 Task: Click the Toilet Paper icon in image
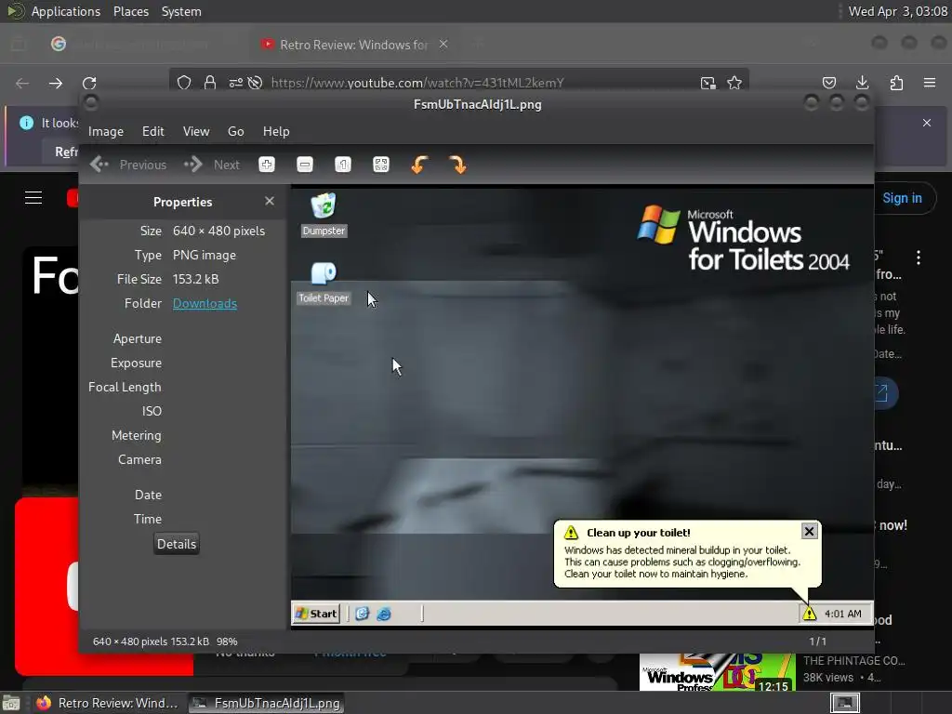[324, 283]
